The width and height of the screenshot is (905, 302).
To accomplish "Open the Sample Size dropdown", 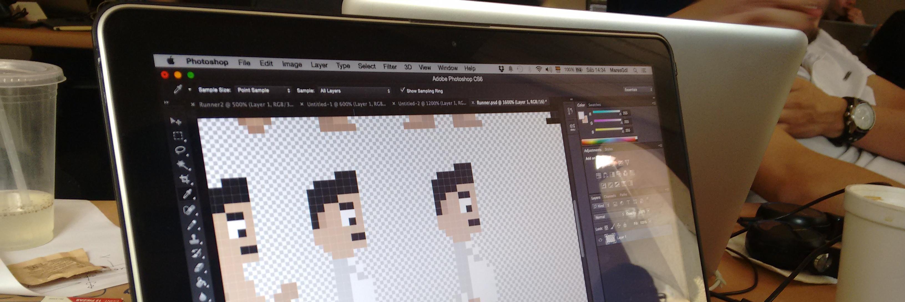I will 264,90.
